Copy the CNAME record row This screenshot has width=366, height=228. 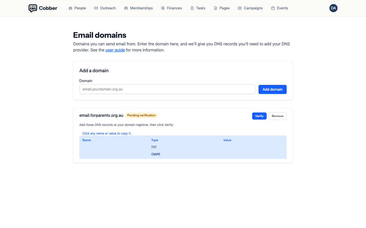(x=183, y=154)
